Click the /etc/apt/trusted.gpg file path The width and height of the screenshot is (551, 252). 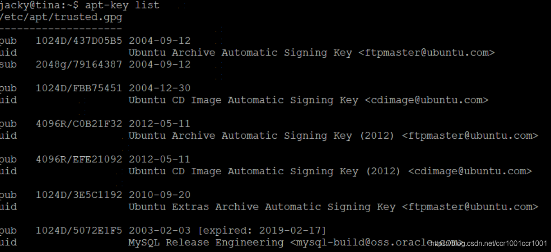tap(61, 18)
